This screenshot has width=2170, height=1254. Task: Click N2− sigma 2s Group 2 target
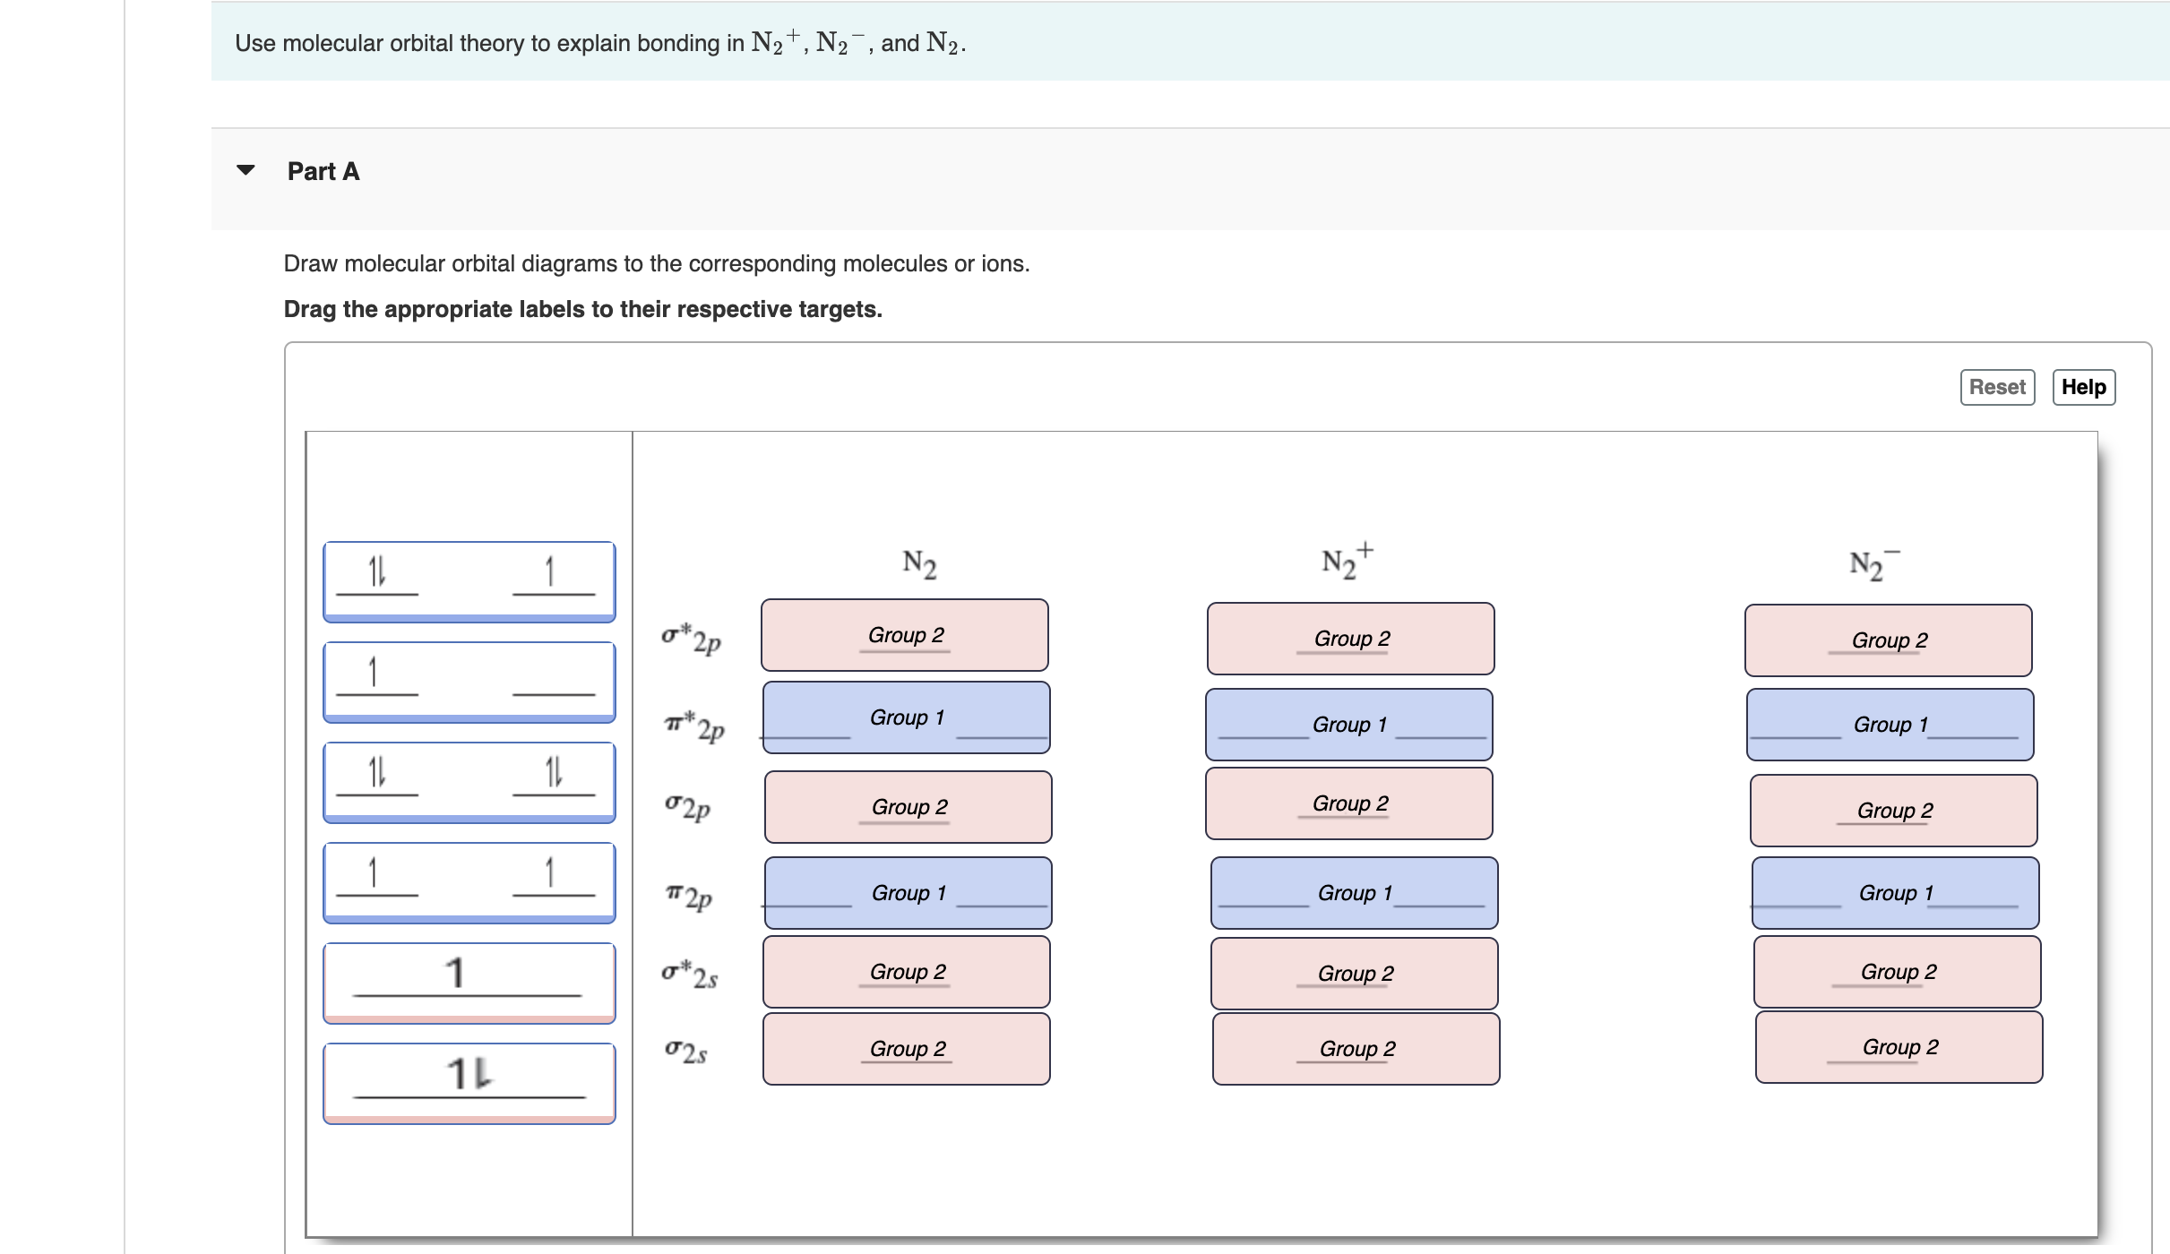pos(1899,1047)
